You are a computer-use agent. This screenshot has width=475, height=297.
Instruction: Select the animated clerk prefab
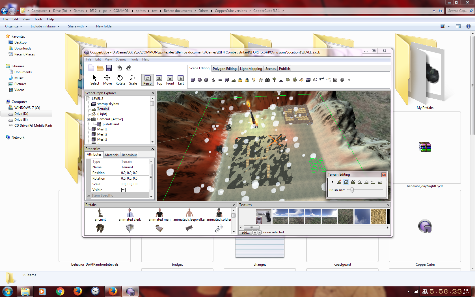[x=130, y=215]
